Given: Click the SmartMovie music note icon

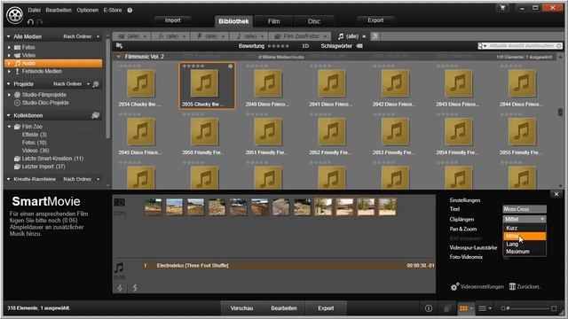Looking at the screenshot, I should pyautogui.click(x=119, y=268).
